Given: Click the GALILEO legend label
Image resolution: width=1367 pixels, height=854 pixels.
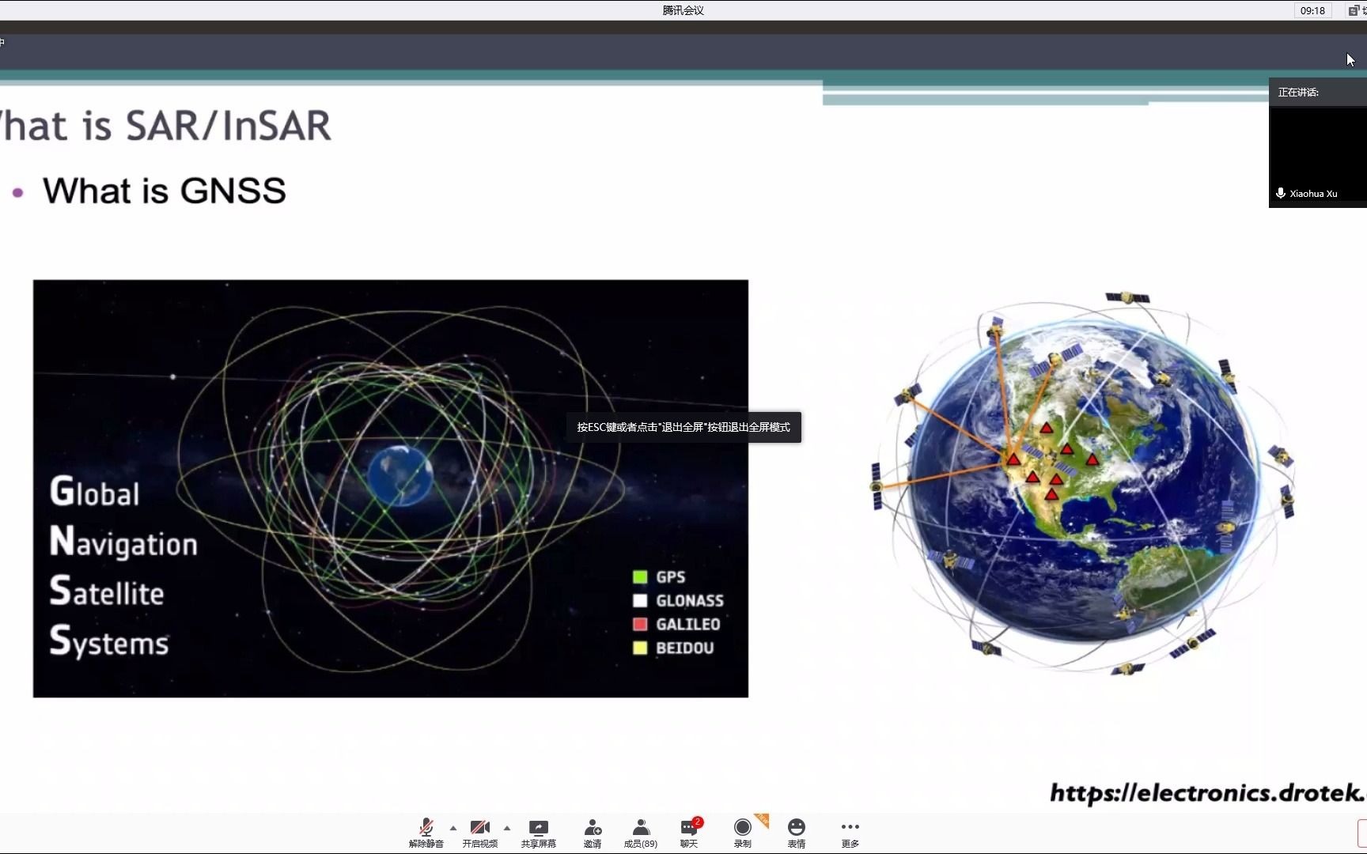Looking at the screenshot, I should click(x=688, y=625).
